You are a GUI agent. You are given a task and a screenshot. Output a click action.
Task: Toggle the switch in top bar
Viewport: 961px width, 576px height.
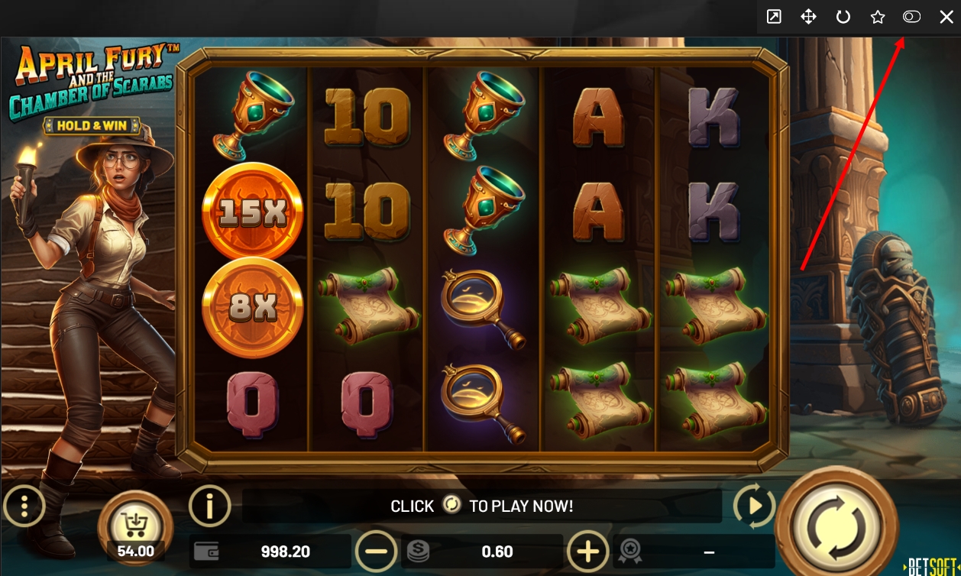tap(911, 17)
